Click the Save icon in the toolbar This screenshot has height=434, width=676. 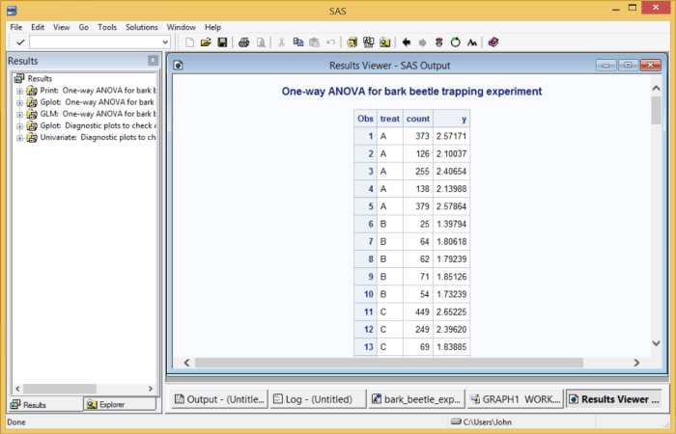[x=222, y=42]
